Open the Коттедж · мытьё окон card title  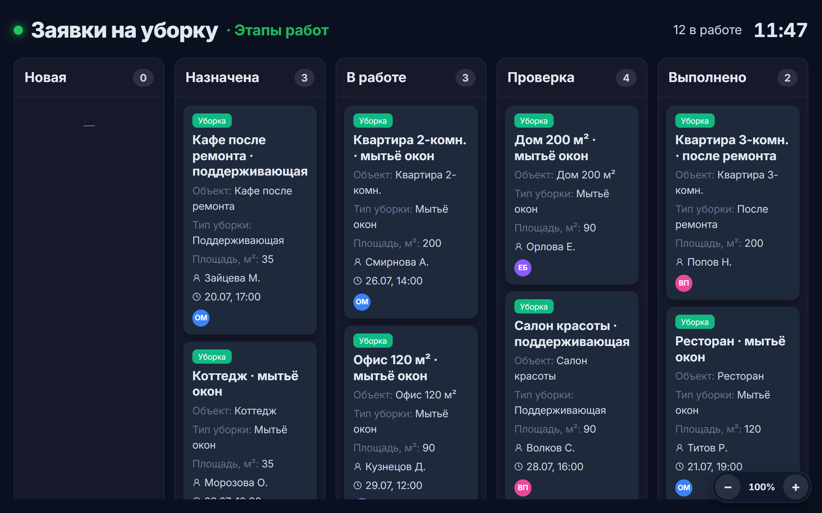click(245, 384)
